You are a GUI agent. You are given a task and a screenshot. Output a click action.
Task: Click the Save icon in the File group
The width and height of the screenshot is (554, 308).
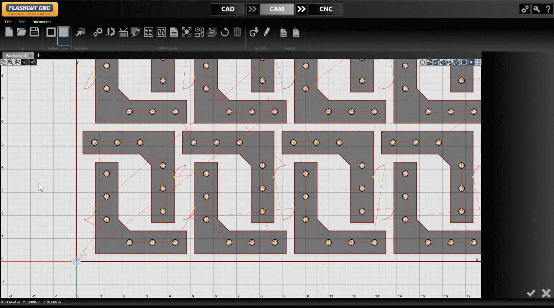(x=34, y=32)
